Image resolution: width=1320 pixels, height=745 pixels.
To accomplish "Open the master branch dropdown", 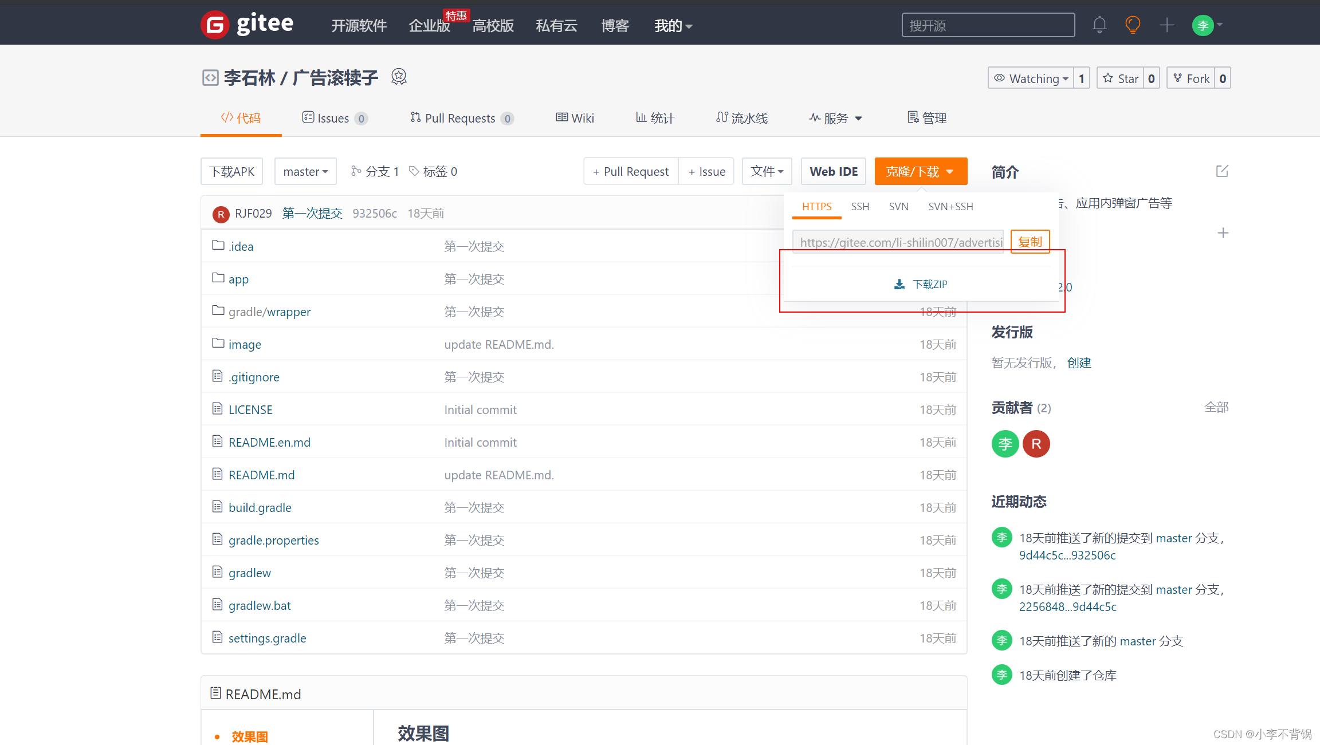I will pyautogui.click(x=305, y=171).
